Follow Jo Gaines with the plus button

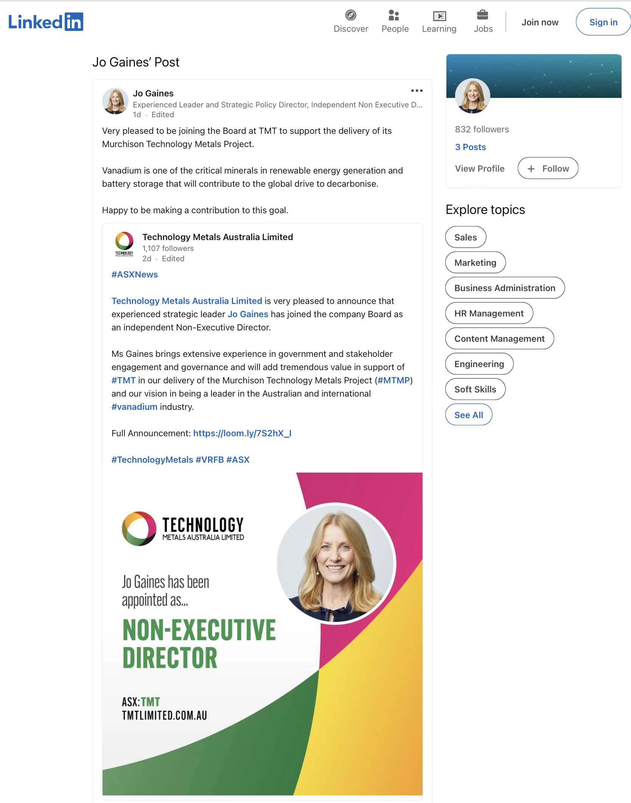(548, 168)
